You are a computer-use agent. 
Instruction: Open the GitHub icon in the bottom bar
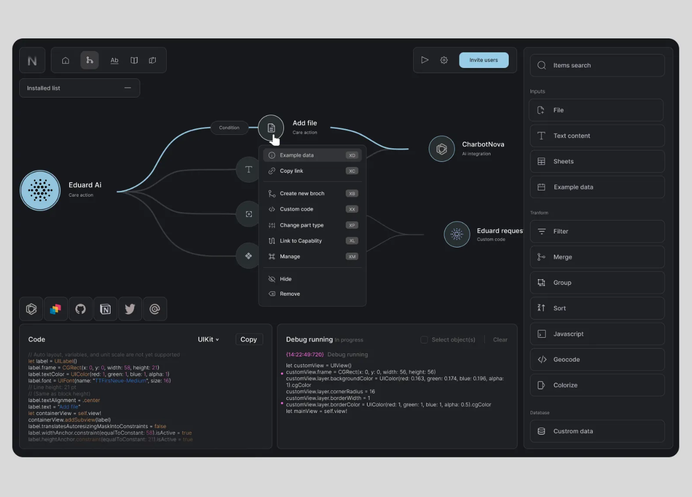(x=80, y=309)
